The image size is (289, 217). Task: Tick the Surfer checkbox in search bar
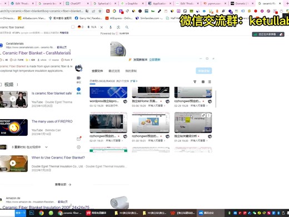click(73, 27)
